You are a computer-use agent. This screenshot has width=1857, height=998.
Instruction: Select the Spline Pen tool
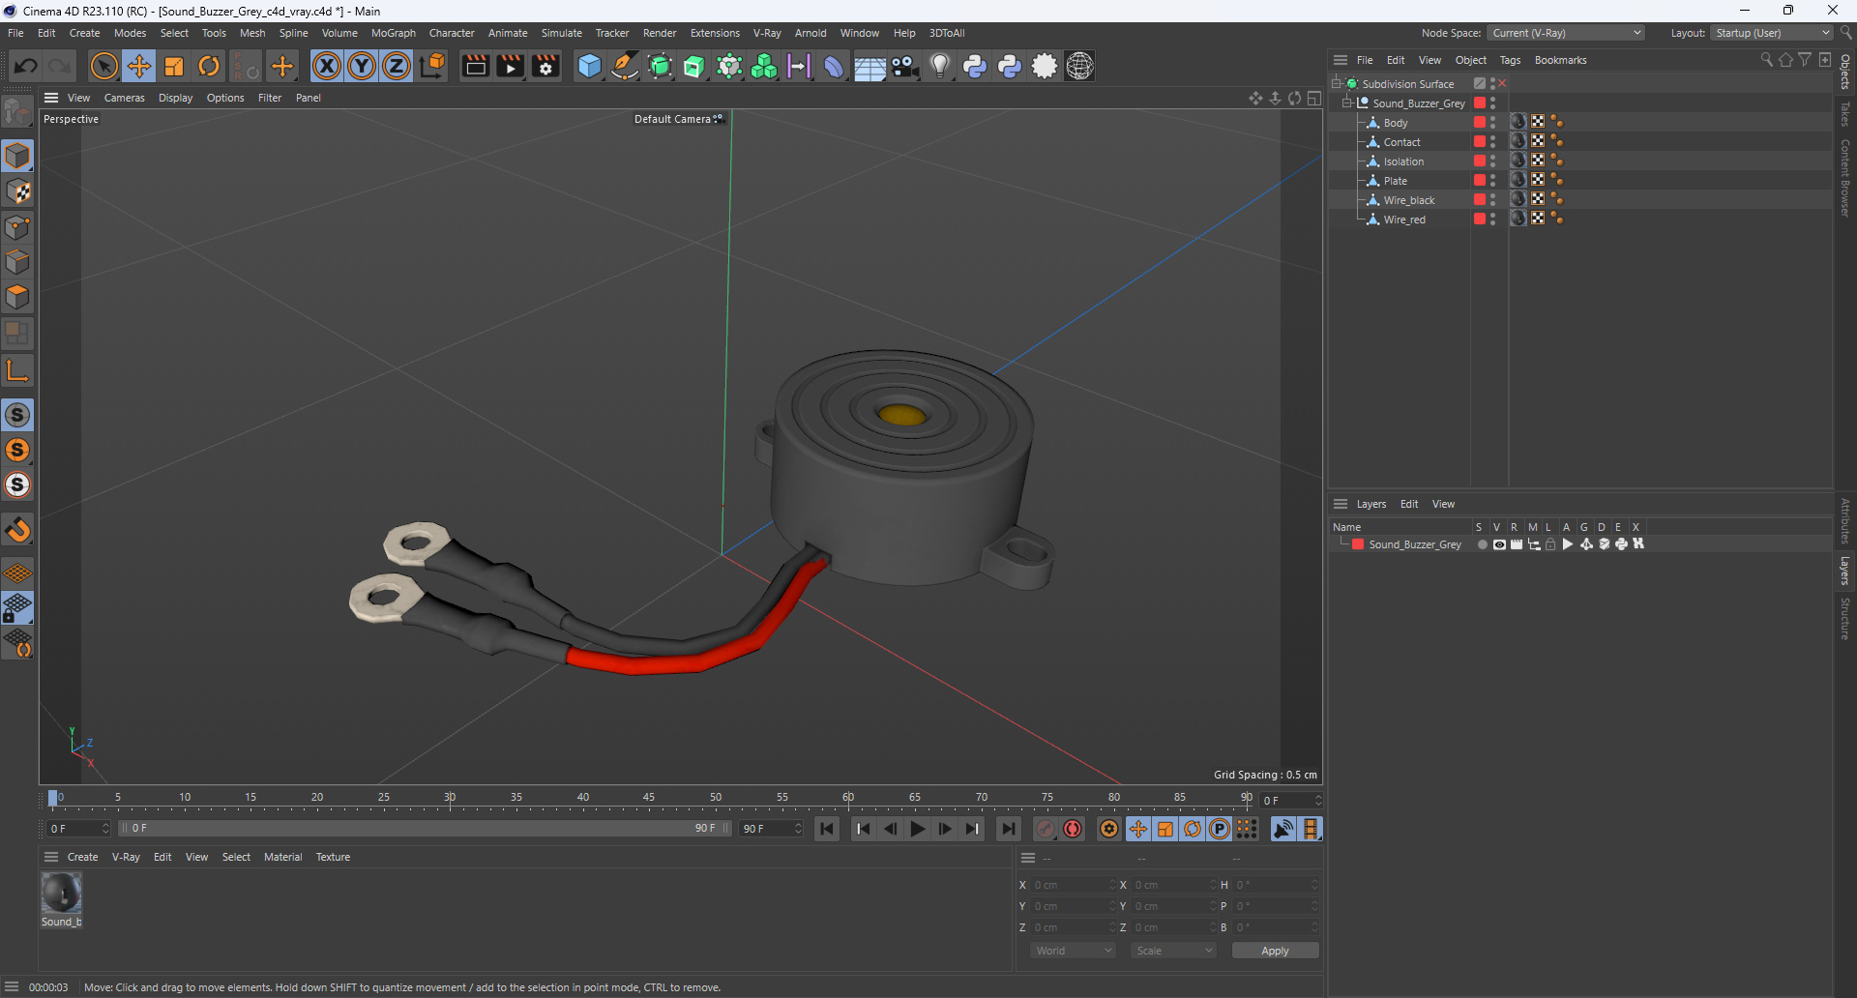(x=625, y=66)
